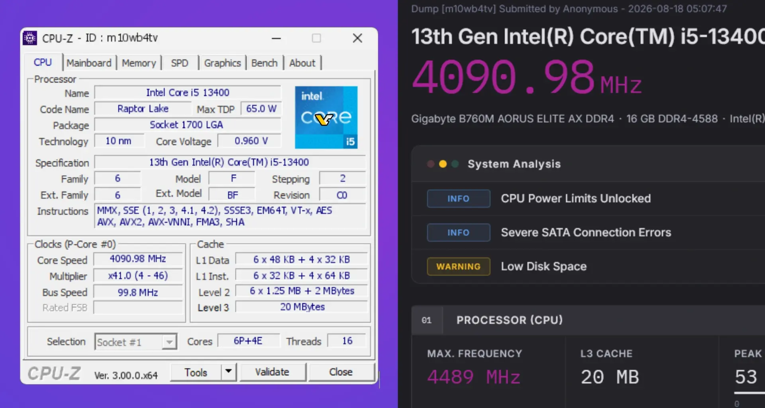
Task: Click the Ext. Model value BF
Action: click(x=232, y=195)
